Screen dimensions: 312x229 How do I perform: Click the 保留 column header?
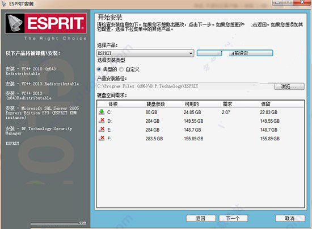click(x=265, y=104)
